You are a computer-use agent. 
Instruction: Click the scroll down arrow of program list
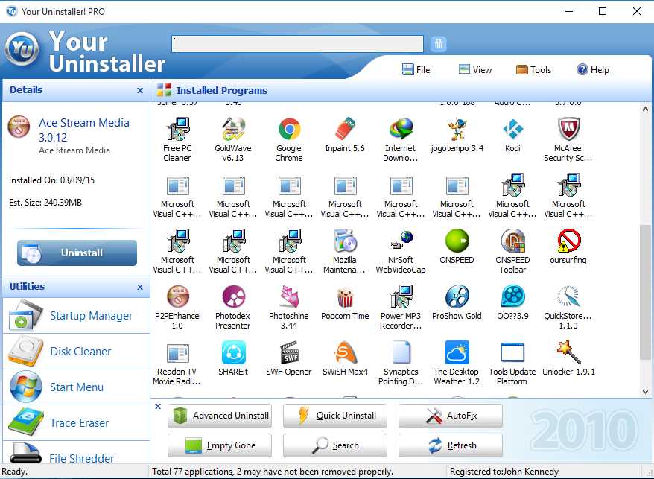(645, 391)
